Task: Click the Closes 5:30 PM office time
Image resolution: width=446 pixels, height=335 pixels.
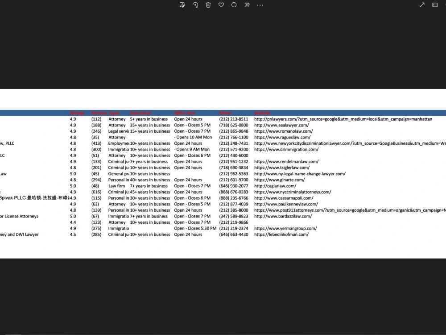Action: 195,228
